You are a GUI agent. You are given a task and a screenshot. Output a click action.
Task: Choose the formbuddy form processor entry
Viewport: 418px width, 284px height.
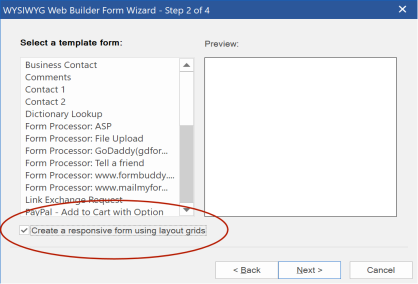click(100, 175)
